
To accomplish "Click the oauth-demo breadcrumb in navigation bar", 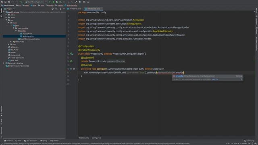I will [x=8, y=5].
